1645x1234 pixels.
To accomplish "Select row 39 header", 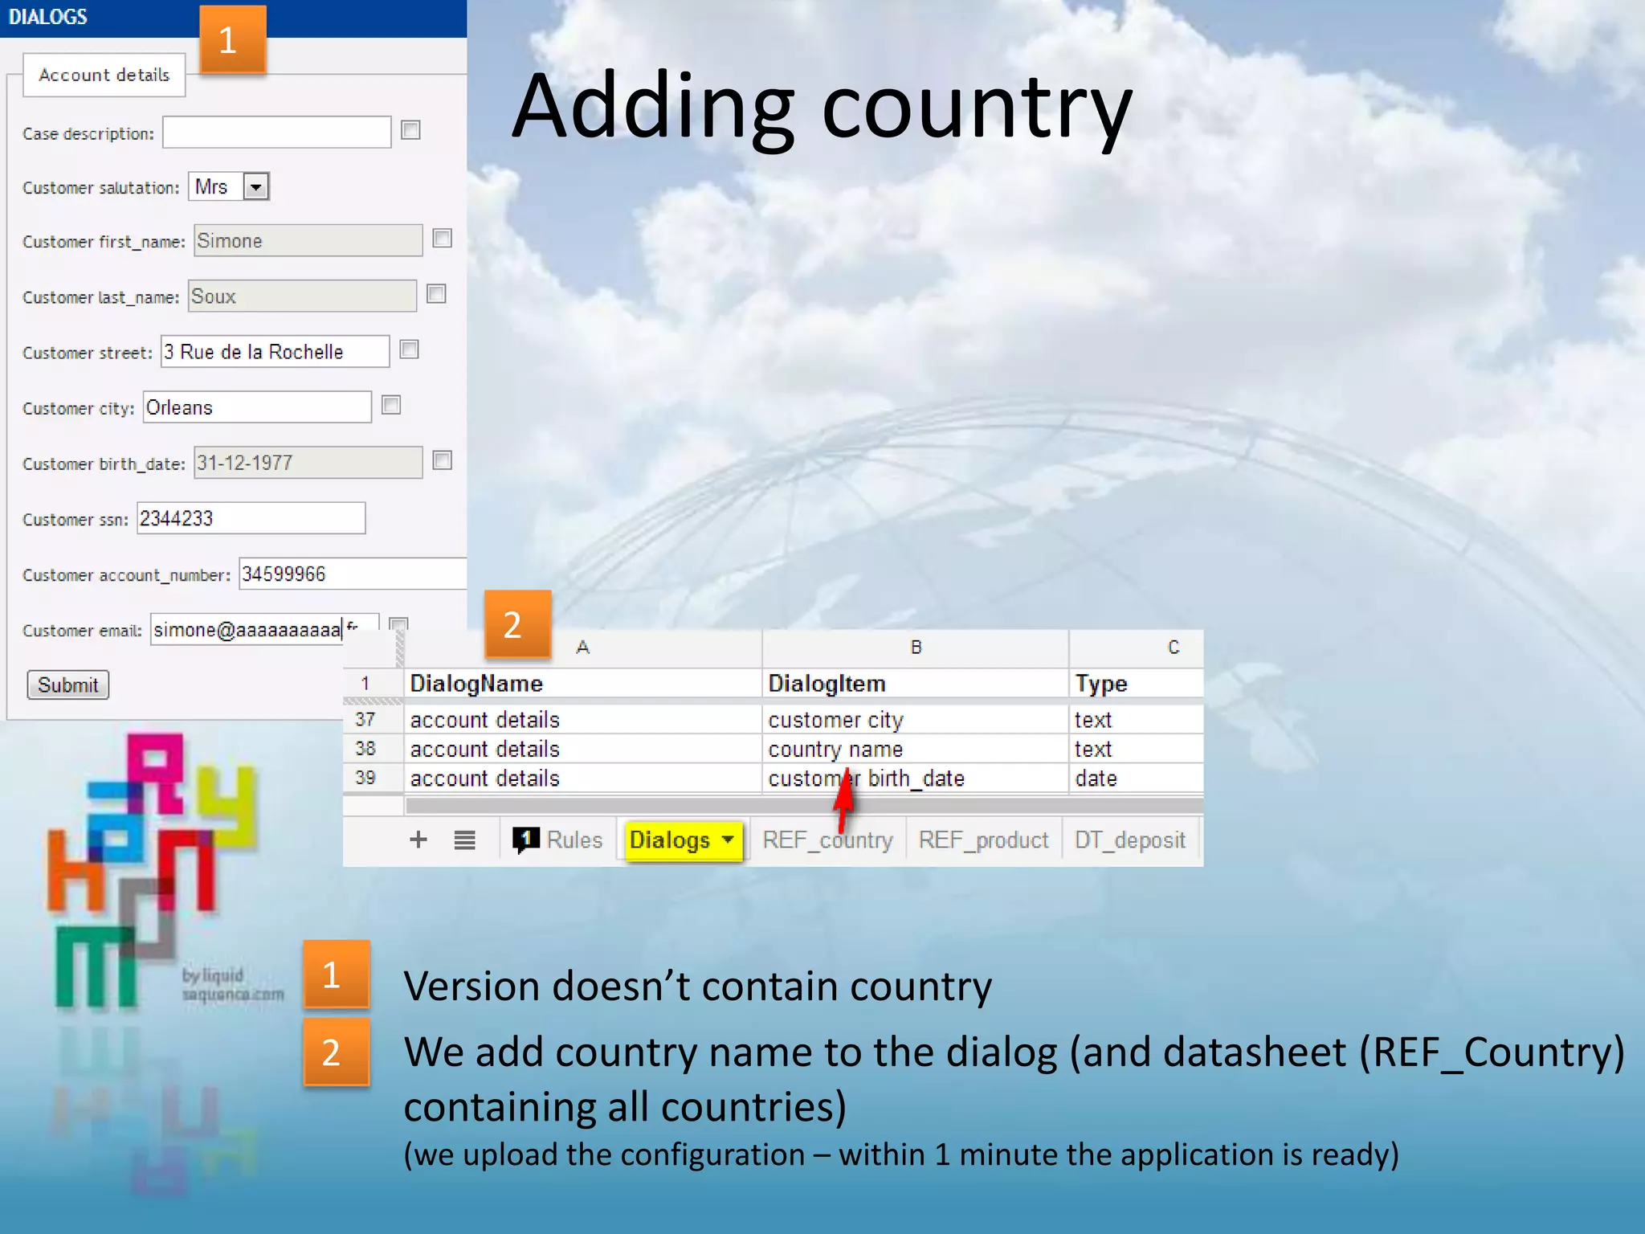I will click(x=373, y=778).
